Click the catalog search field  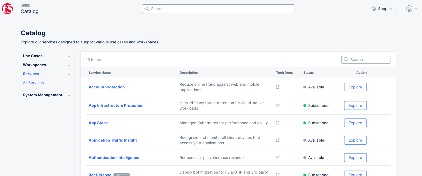(366, 59)
